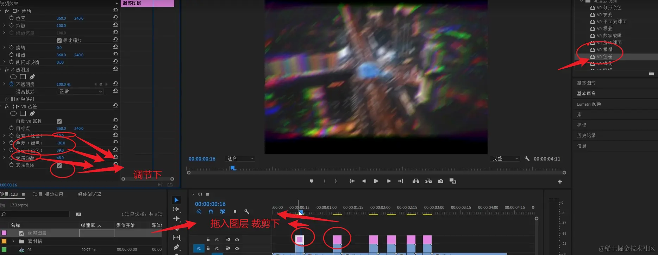Click the 色差（绿色） value -30.0

(61, 143)
